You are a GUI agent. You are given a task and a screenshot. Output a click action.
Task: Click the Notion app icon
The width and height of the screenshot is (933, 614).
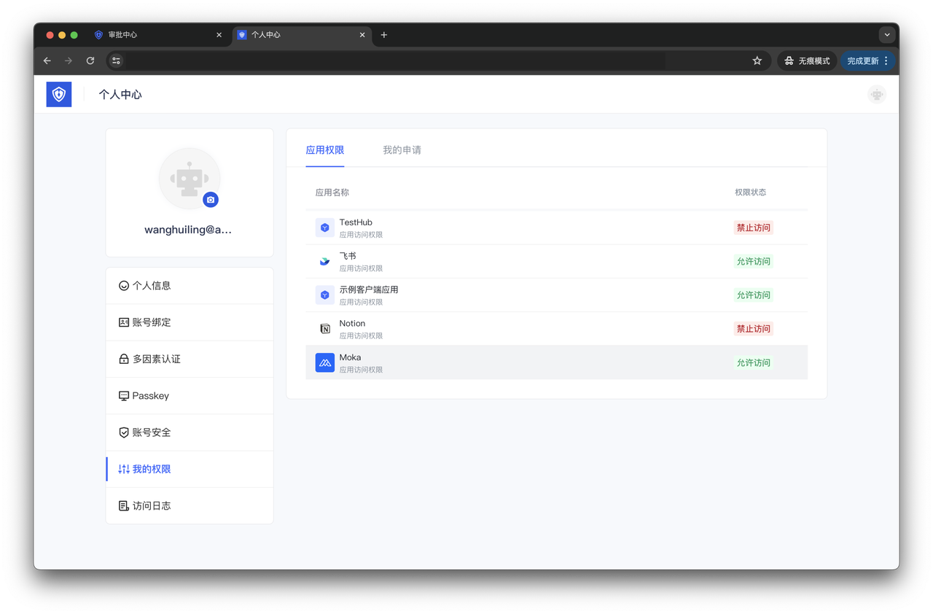pos(324,329)
